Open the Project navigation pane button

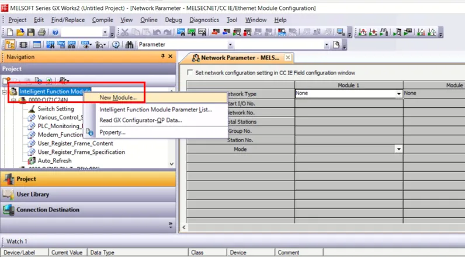click(88, 179)
